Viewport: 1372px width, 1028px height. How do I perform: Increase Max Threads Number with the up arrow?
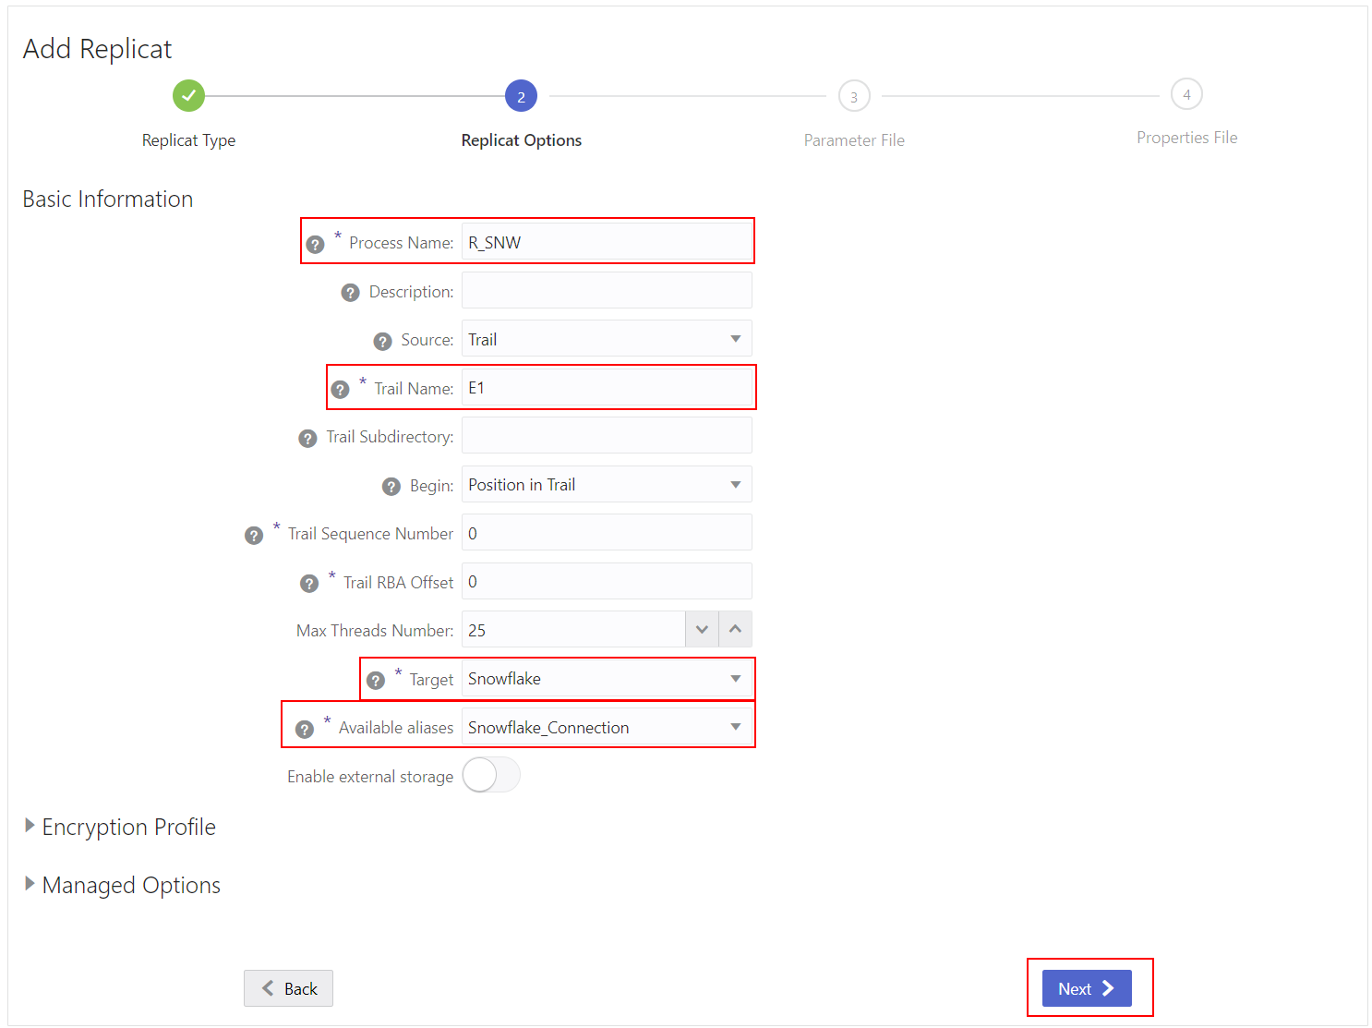(x=735, y=629)
